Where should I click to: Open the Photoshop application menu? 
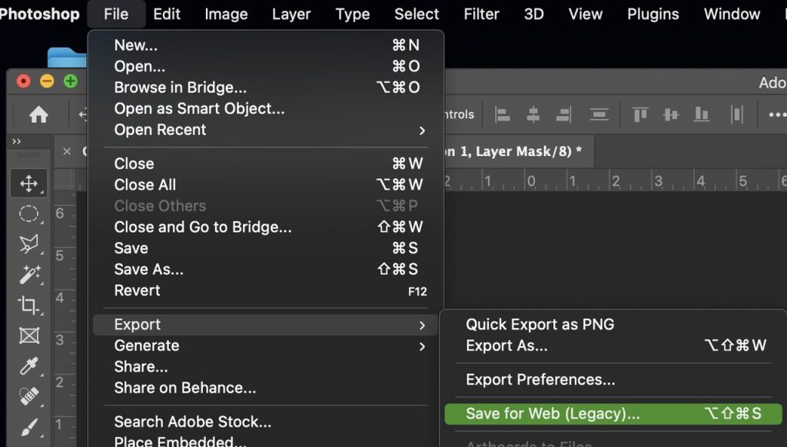40,14
